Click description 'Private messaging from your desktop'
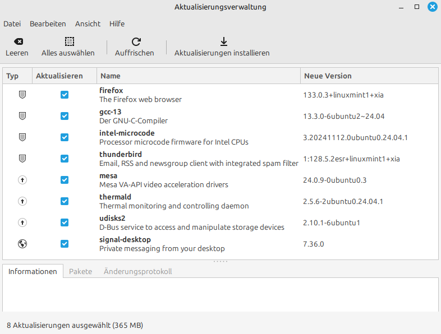The width and height of the screenshot is (441, 334). click(x=162, y=249)
